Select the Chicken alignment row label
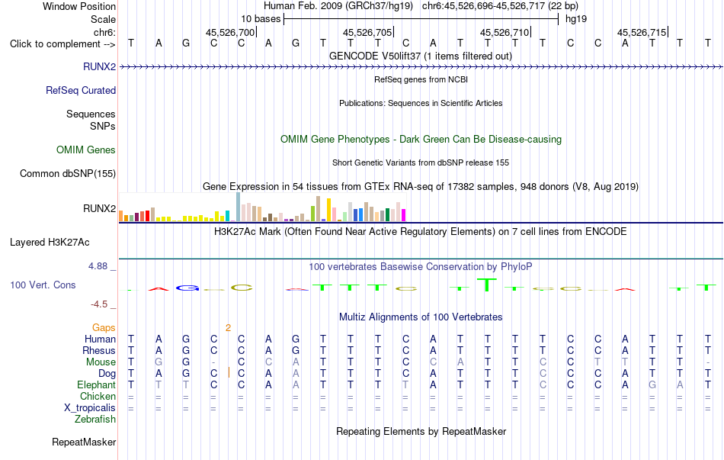Screen dimensions: 724x460 pos(98,396)
